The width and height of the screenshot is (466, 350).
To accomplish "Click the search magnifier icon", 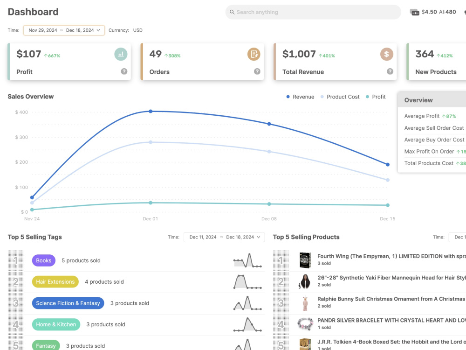I will (232, 12).
